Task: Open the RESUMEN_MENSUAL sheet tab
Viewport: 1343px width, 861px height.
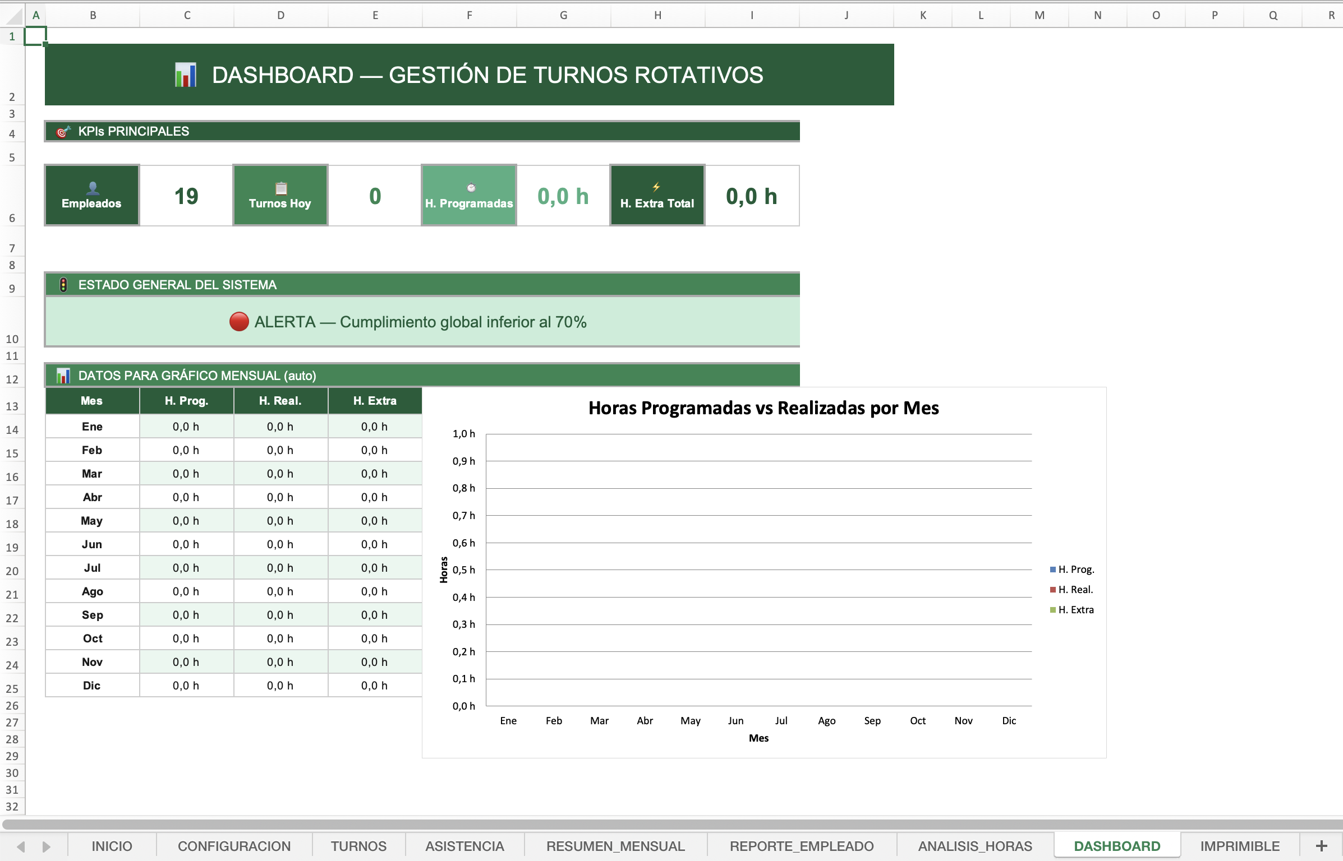Action: click(615, 846)
